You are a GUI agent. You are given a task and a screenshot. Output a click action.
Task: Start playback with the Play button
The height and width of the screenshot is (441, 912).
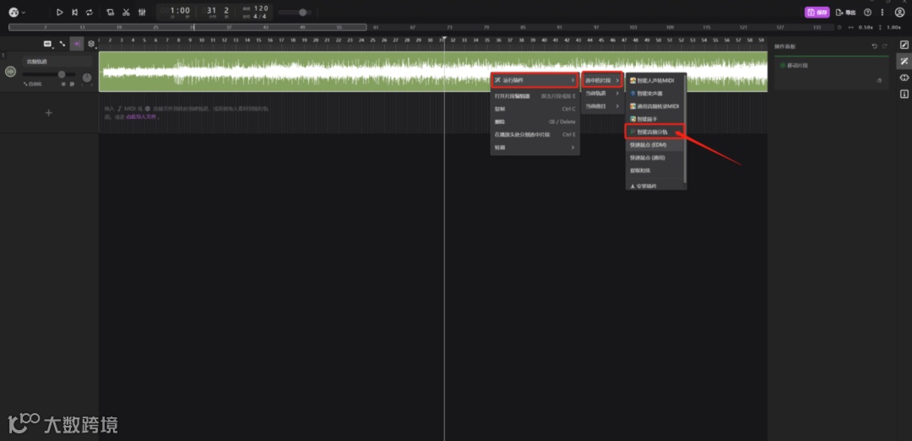59,12
